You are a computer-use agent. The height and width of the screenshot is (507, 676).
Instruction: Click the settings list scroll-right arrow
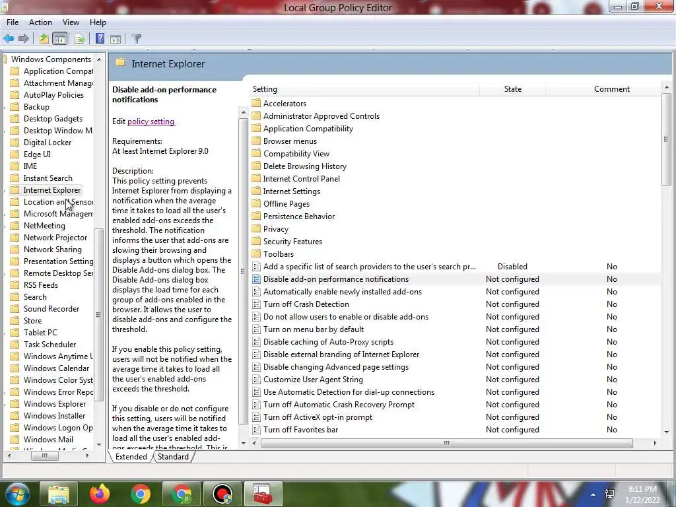(x=656, y=443)
